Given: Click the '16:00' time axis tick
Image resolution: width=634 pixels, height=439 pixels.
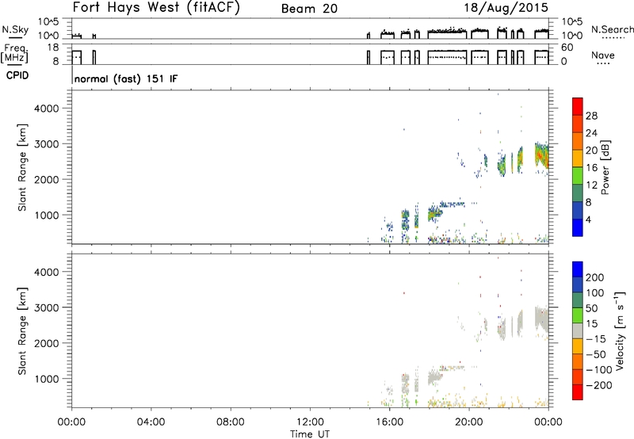Looking at the screenshot, I should click(389, 422).
